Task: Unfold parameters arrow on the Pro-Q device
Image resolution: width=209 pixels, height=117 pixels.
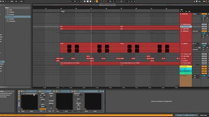Action: [76, 91]
